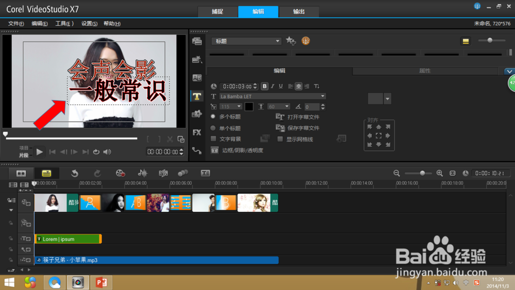This screenshot has height=290, width=515.
Task: Play the preview
Action: [40, 152]
